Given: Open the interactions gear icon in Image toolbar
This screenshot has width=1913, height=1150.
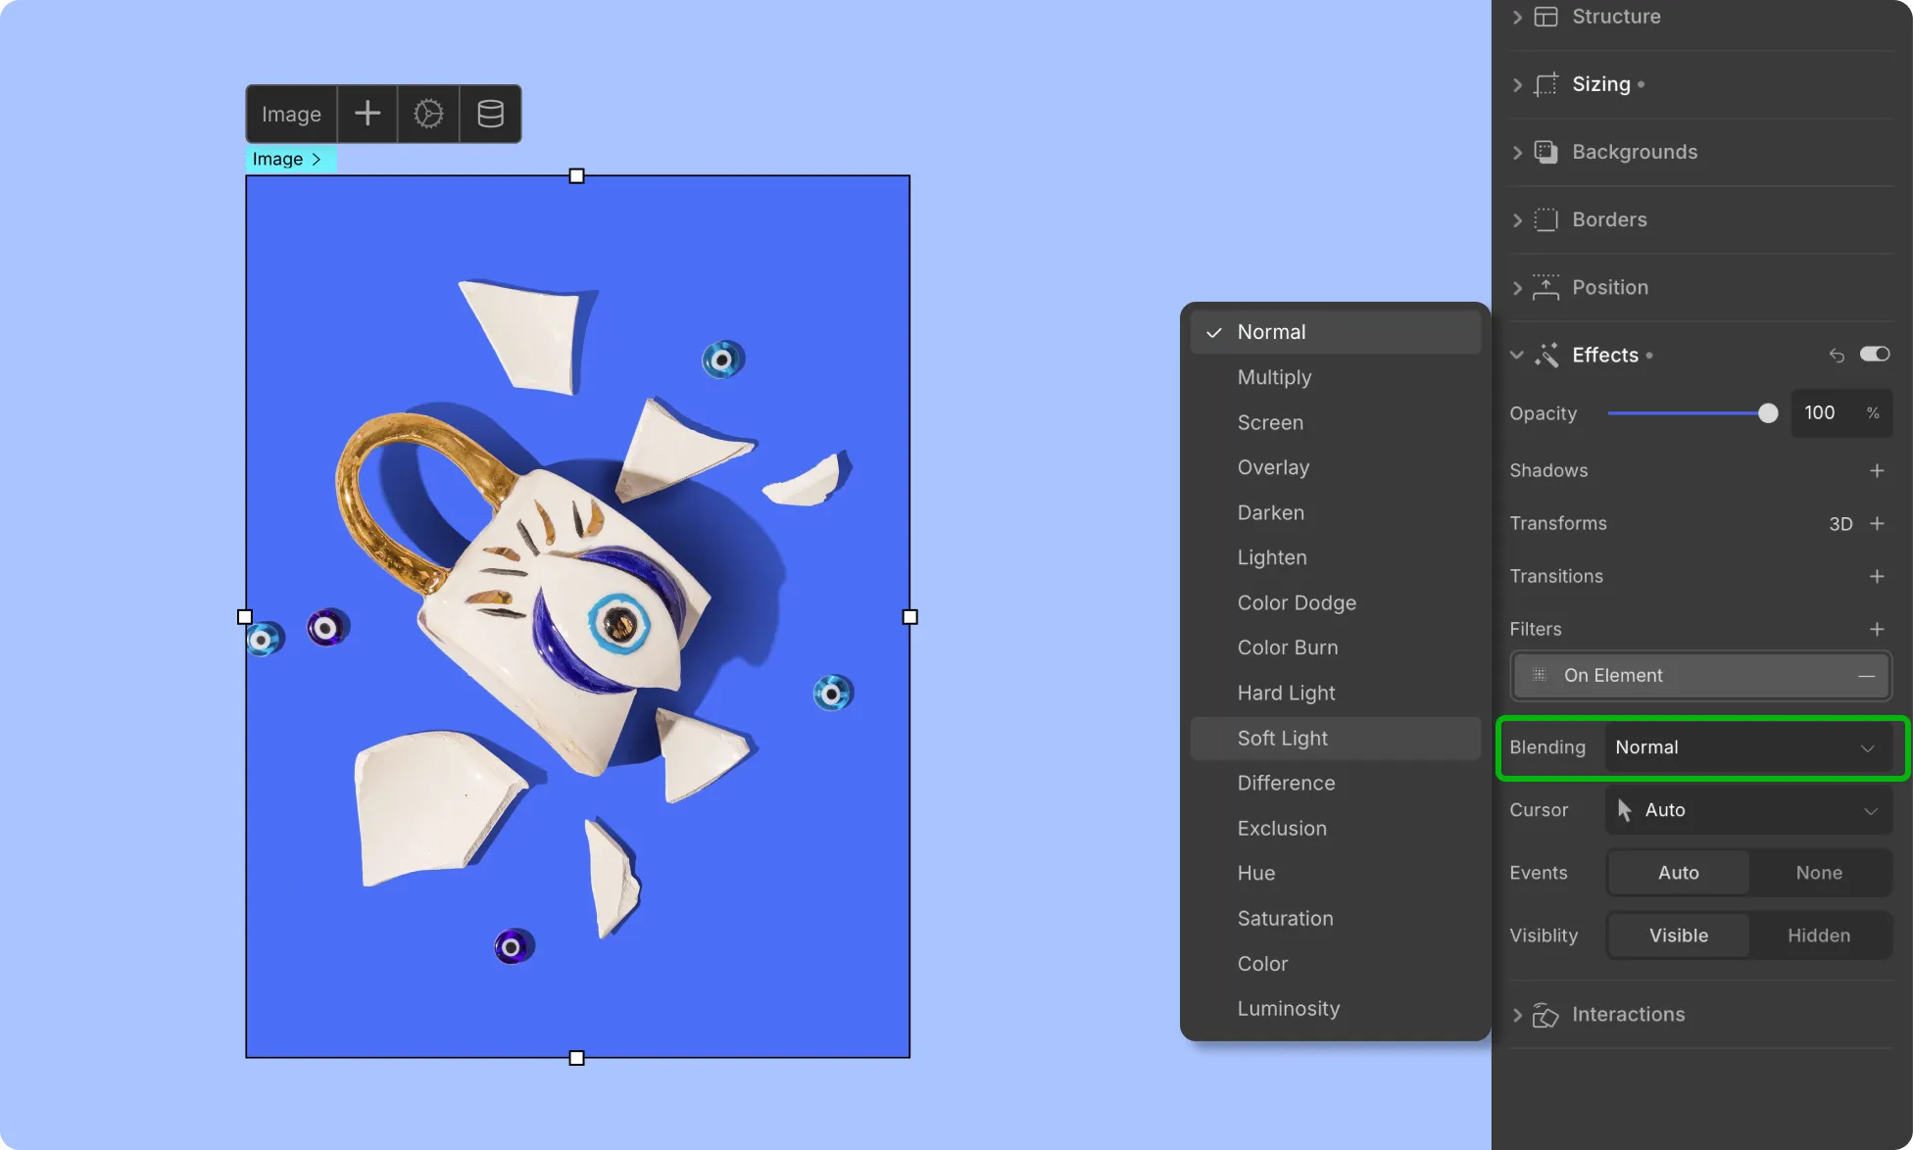Looking at the screenshot, I should [x=428, y=114].
